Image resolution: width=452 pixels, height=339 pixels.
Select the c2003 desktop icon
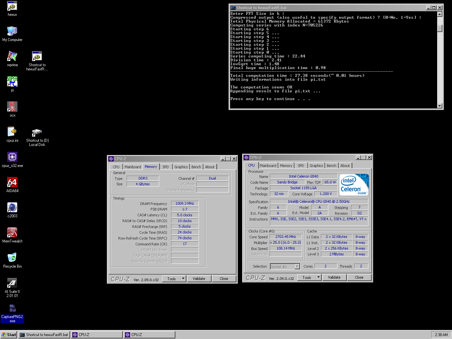click(x=12, y=210)
